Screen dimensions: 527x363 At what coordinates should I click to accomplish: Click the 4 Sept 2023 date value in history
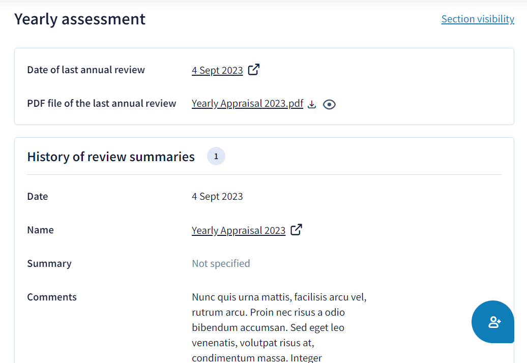tap(217, 196)
